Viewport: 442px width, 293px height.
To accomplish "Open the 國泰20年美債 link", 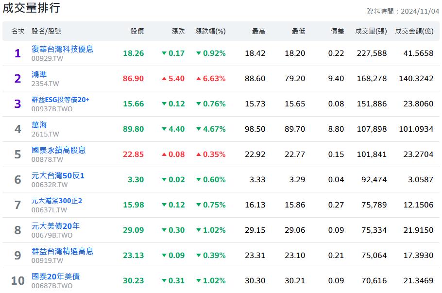I will pos(55,276).
